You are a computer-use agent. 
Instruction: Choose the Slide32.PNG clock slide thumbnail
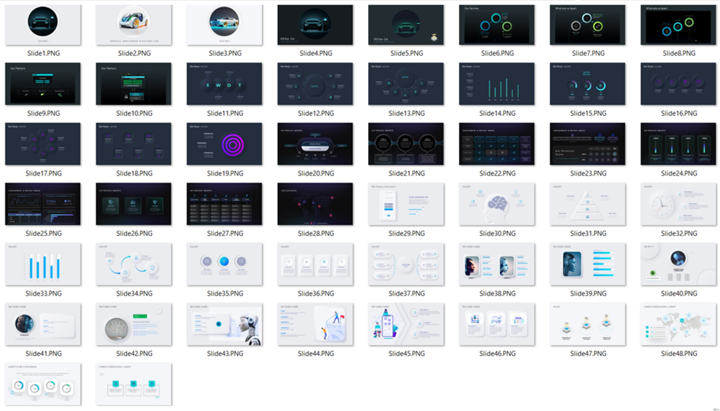679,204
